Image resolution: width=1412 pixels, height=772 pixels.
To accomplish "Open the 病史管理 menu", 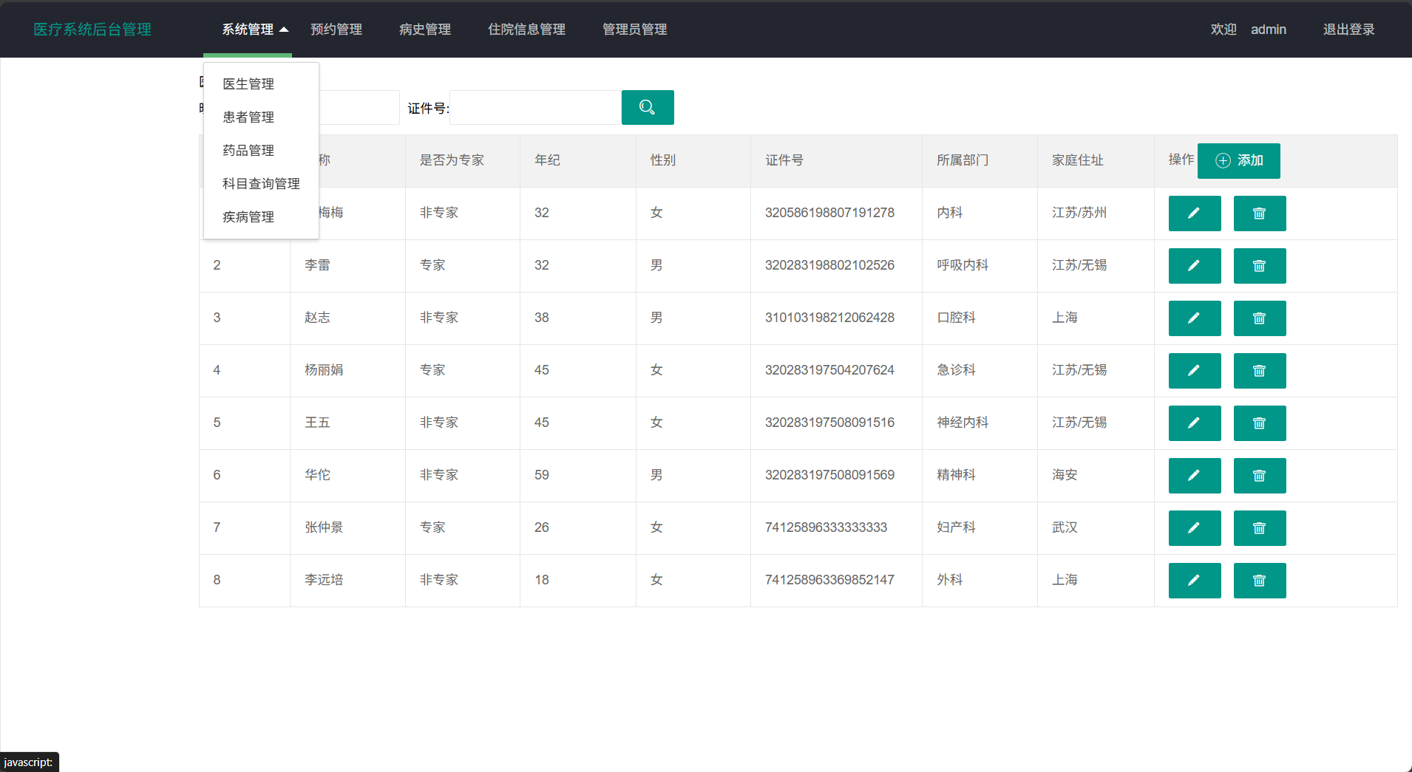I will (425, 30).
